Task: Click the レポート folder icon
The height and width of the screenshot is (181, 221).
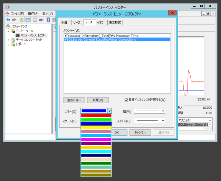Action: tap(13, 44)
